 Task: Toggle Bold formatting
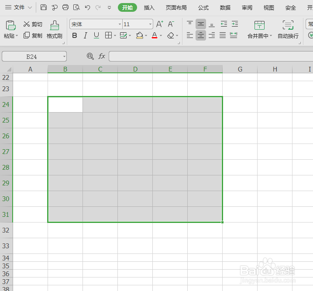pos(75,35)
